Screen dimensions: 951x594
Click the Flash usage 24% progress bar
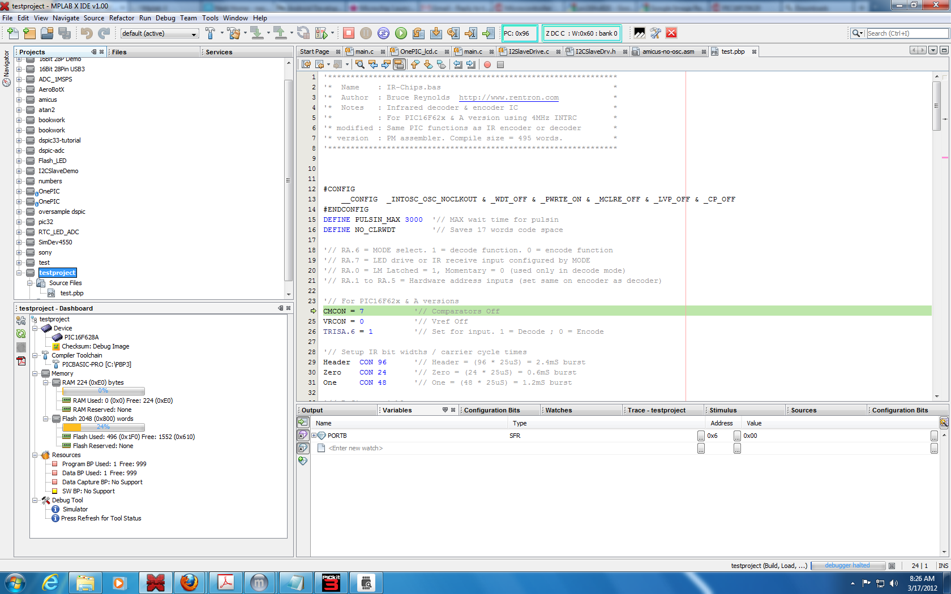tap(103, 427)
